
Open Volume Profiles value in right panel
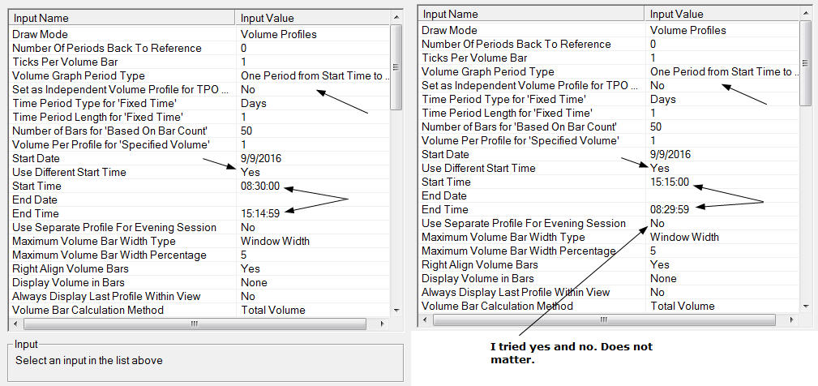(688, 30)
